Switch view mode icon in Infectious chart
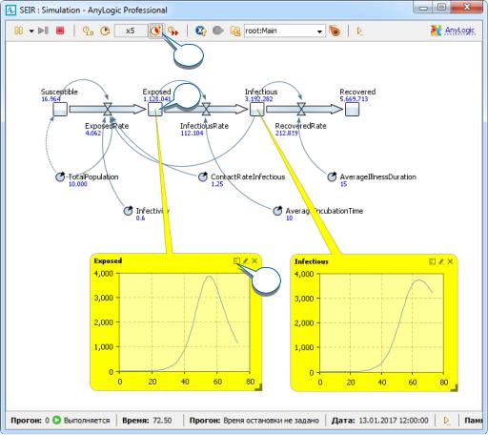 (x=432, y=261)
